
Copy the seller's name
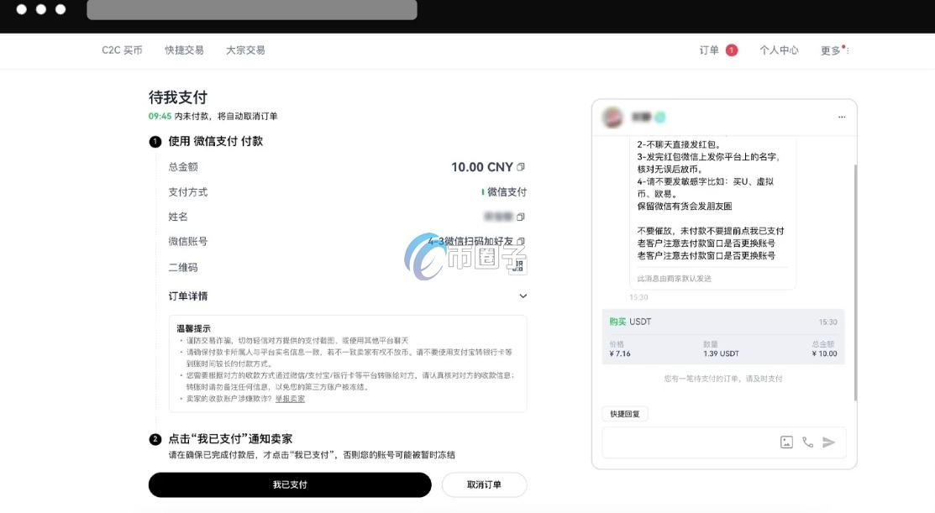pyautogui.click(x=519, y=217)
